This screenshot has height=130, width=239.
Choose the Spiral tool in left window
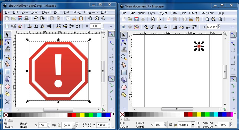[x=7, y=101]
